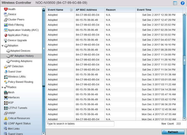Select row with time Sun Dec 3 2017 03:42:13 PM

click(x=115, y=99)
